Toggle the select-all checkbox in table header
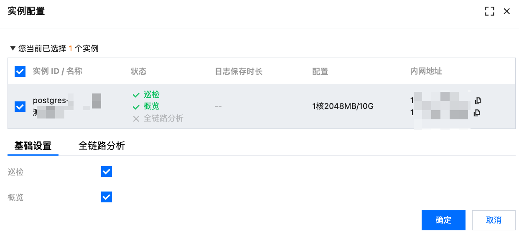 [20, 71]
